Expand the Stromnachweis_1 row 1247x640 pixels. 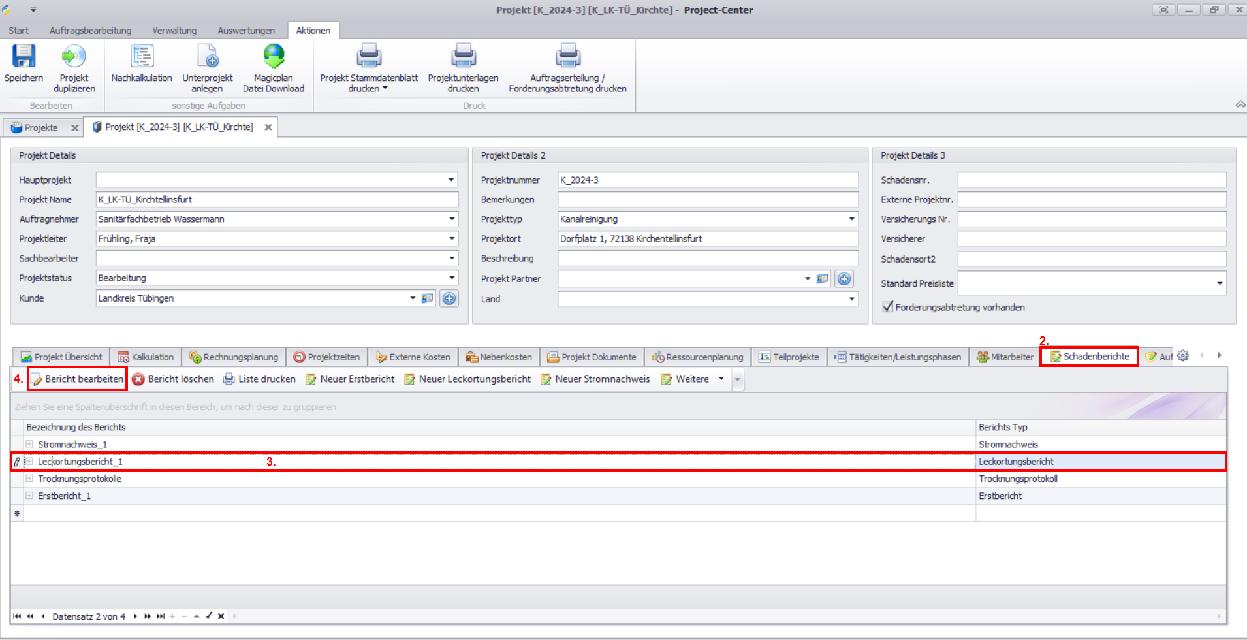tap(29, 444)
